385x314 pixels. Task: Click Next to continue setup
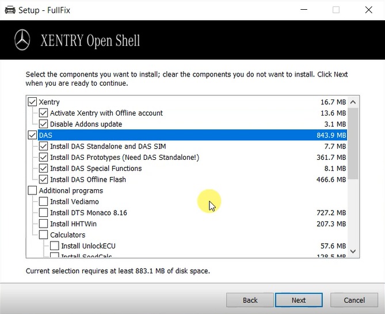click(299, 300)
